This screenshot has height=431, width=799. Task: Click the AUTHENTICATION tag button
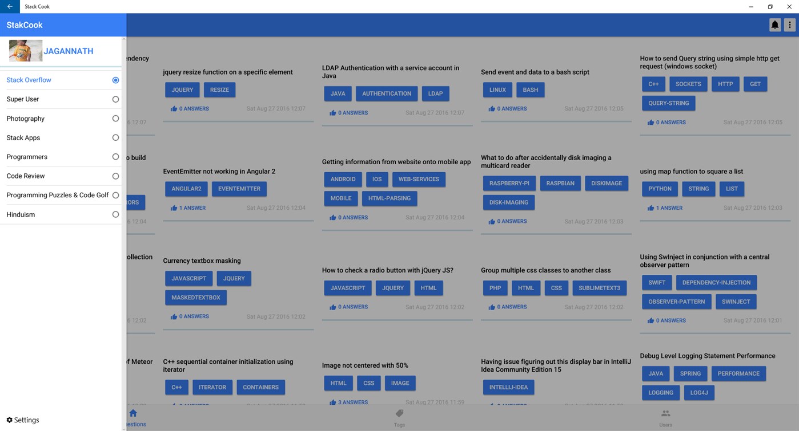click(x=387, y=93)
